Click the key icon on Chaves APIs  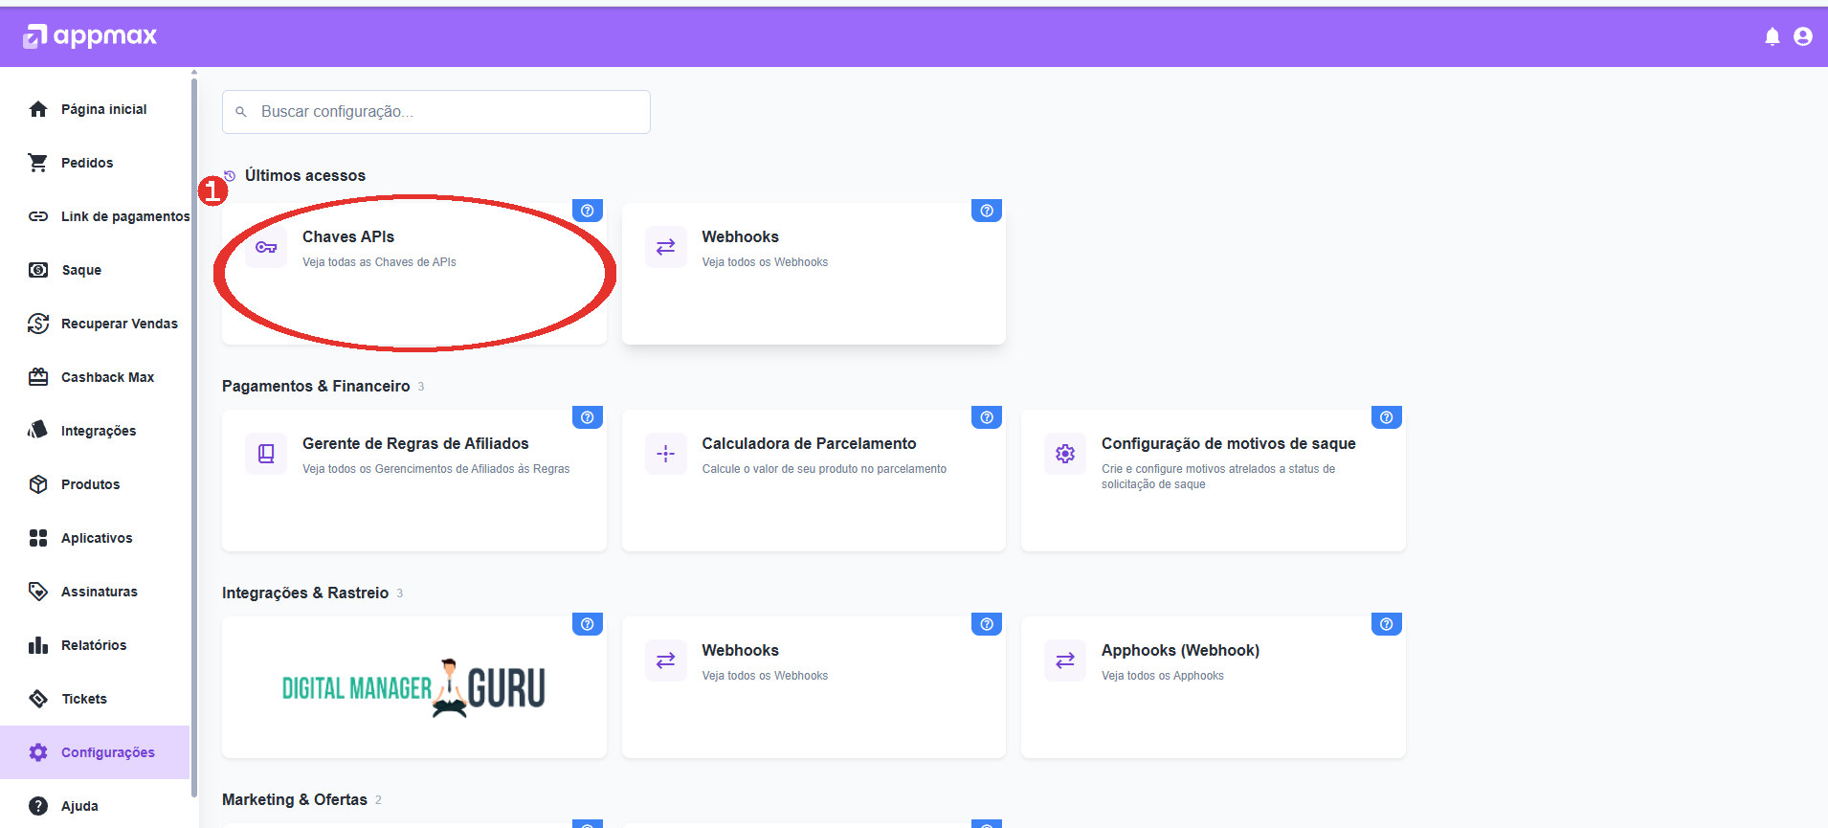[x=266, y=247]
